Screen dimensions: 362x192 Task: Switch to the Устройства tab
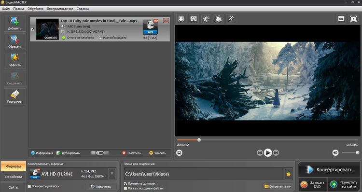13,177
